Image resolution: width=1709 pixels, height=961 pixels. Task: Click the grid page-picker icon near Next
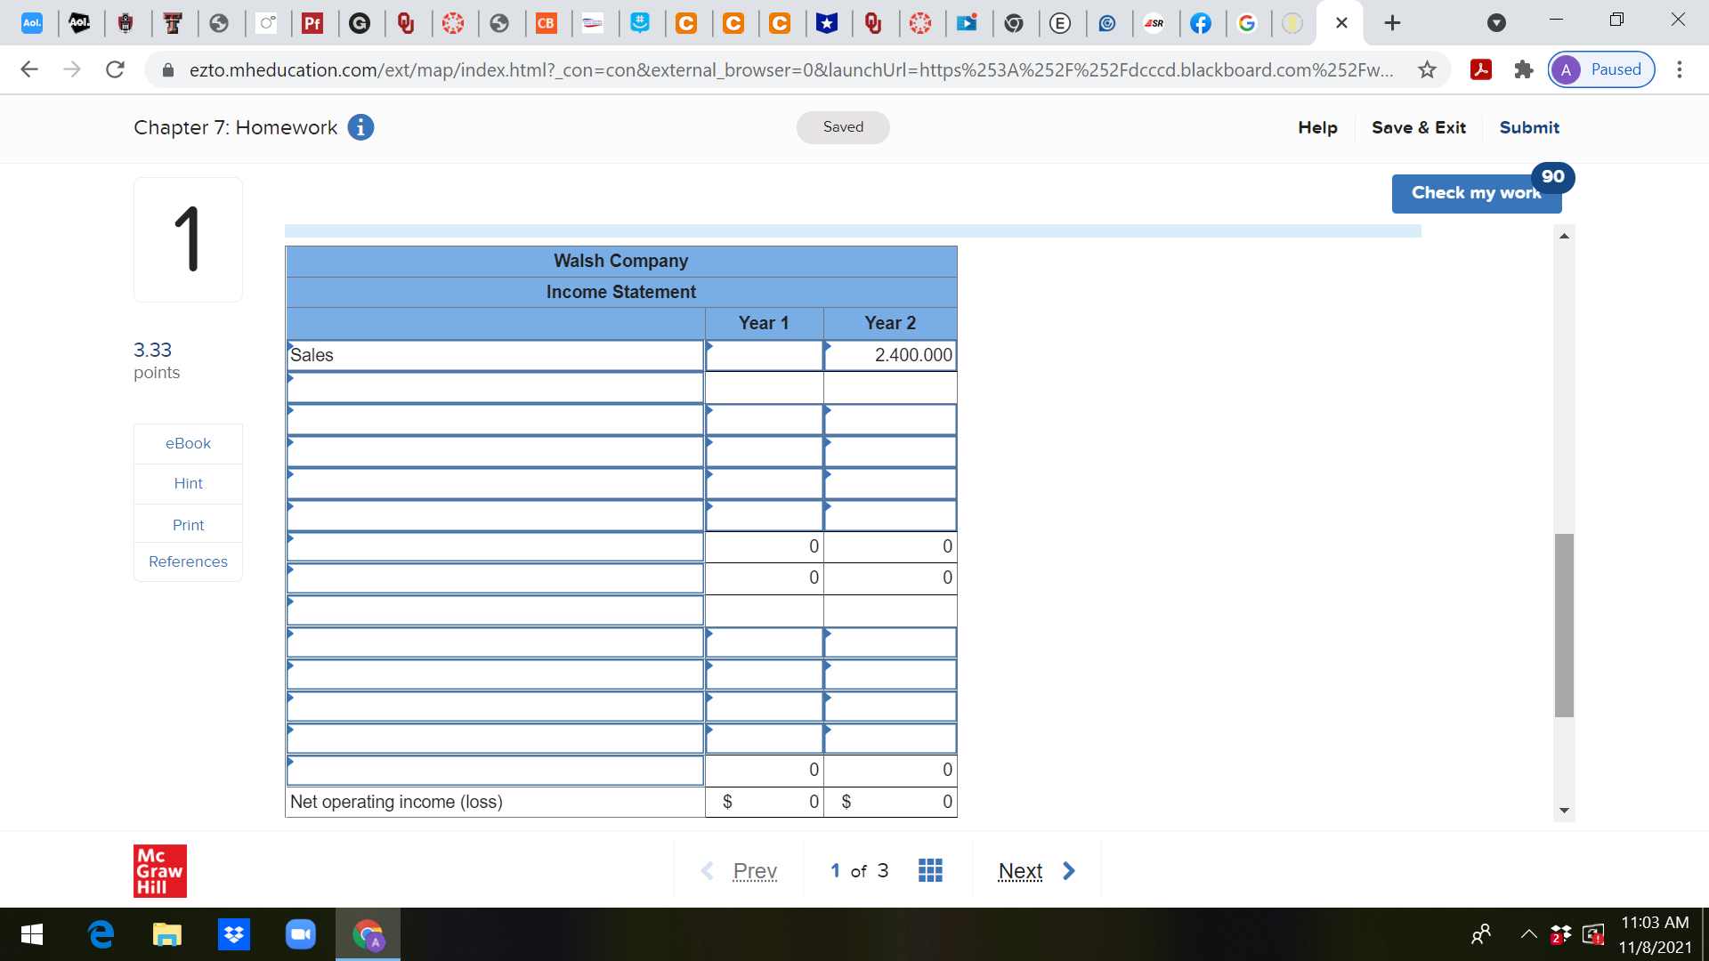930,870
